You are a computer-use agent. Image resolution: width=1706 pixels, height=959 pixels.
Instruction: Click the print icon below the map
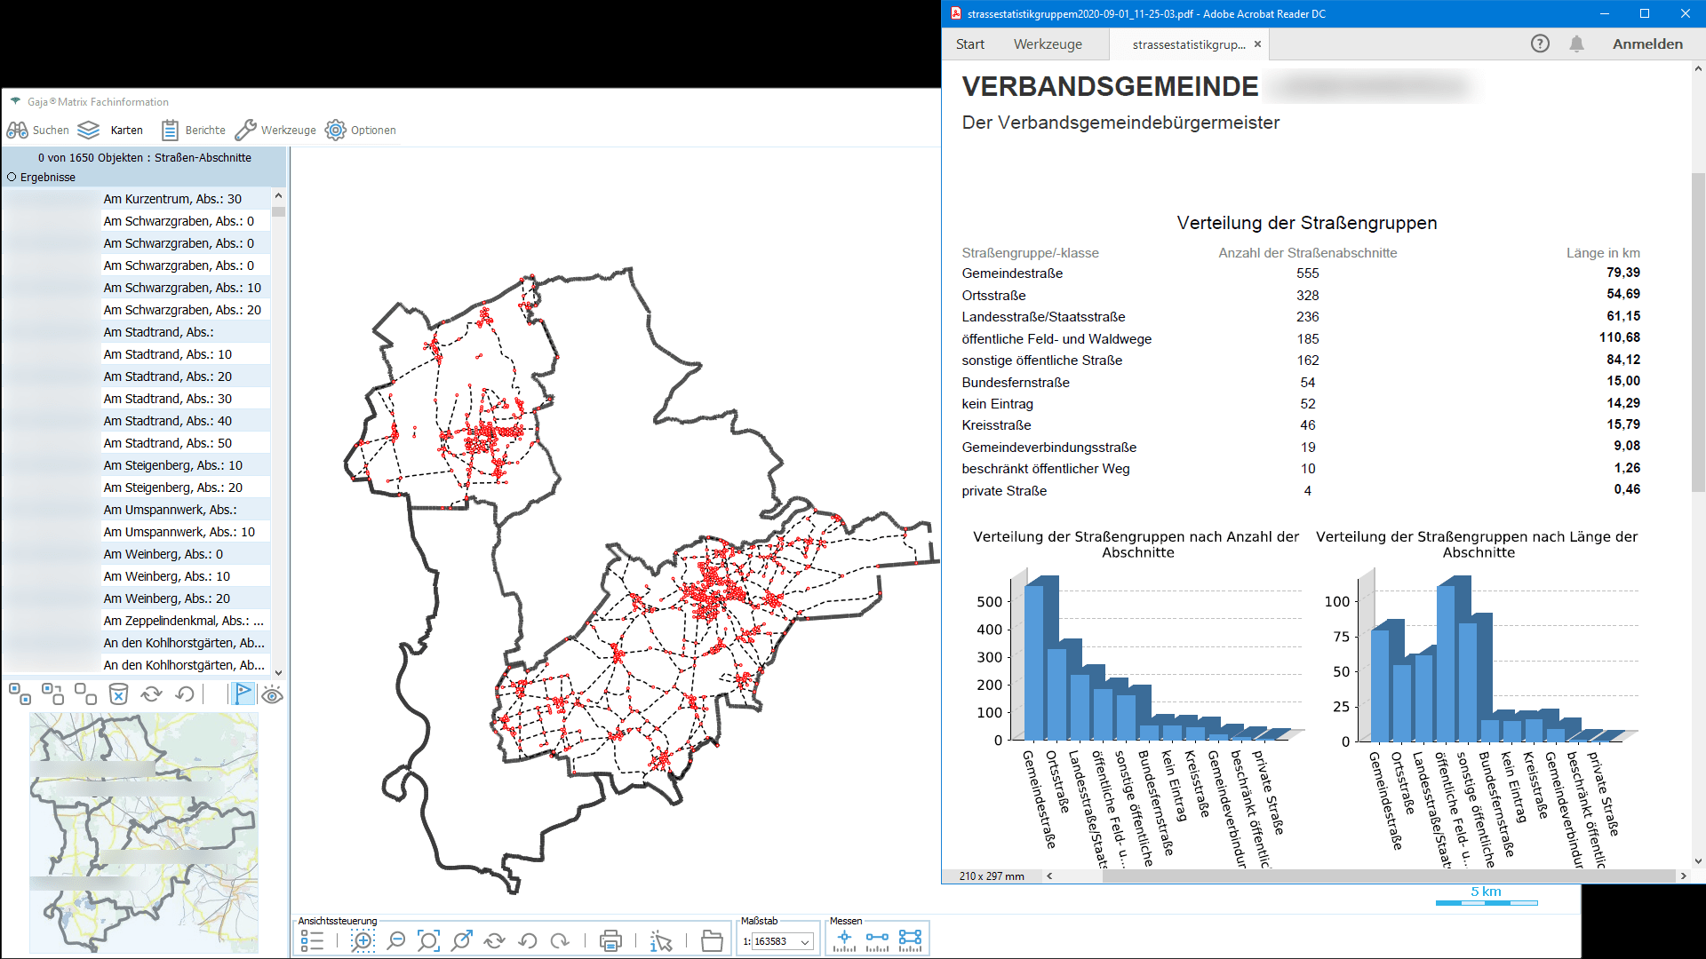(x=610, y=940)
